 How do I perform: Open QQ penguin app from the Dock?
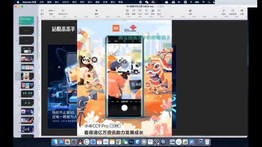[80, 142]
